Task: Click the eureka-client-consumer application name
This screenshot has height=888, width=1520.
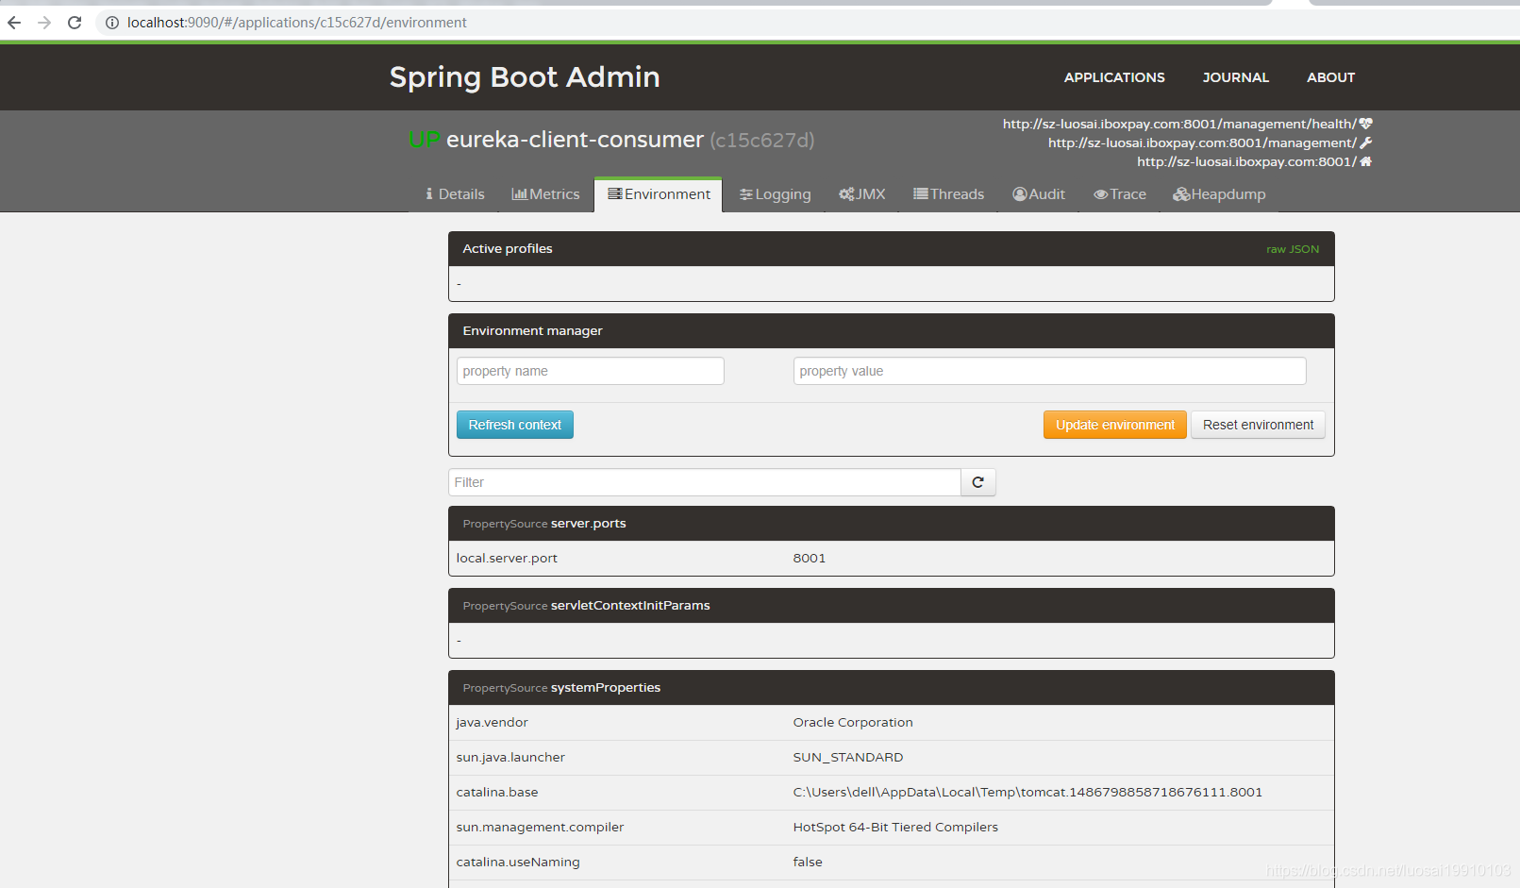Action: point(575,140)
